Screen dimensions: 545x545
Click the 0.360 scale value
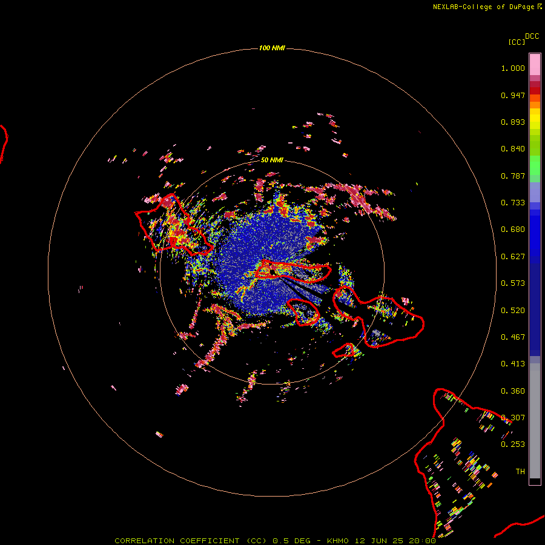coord(513,391)
